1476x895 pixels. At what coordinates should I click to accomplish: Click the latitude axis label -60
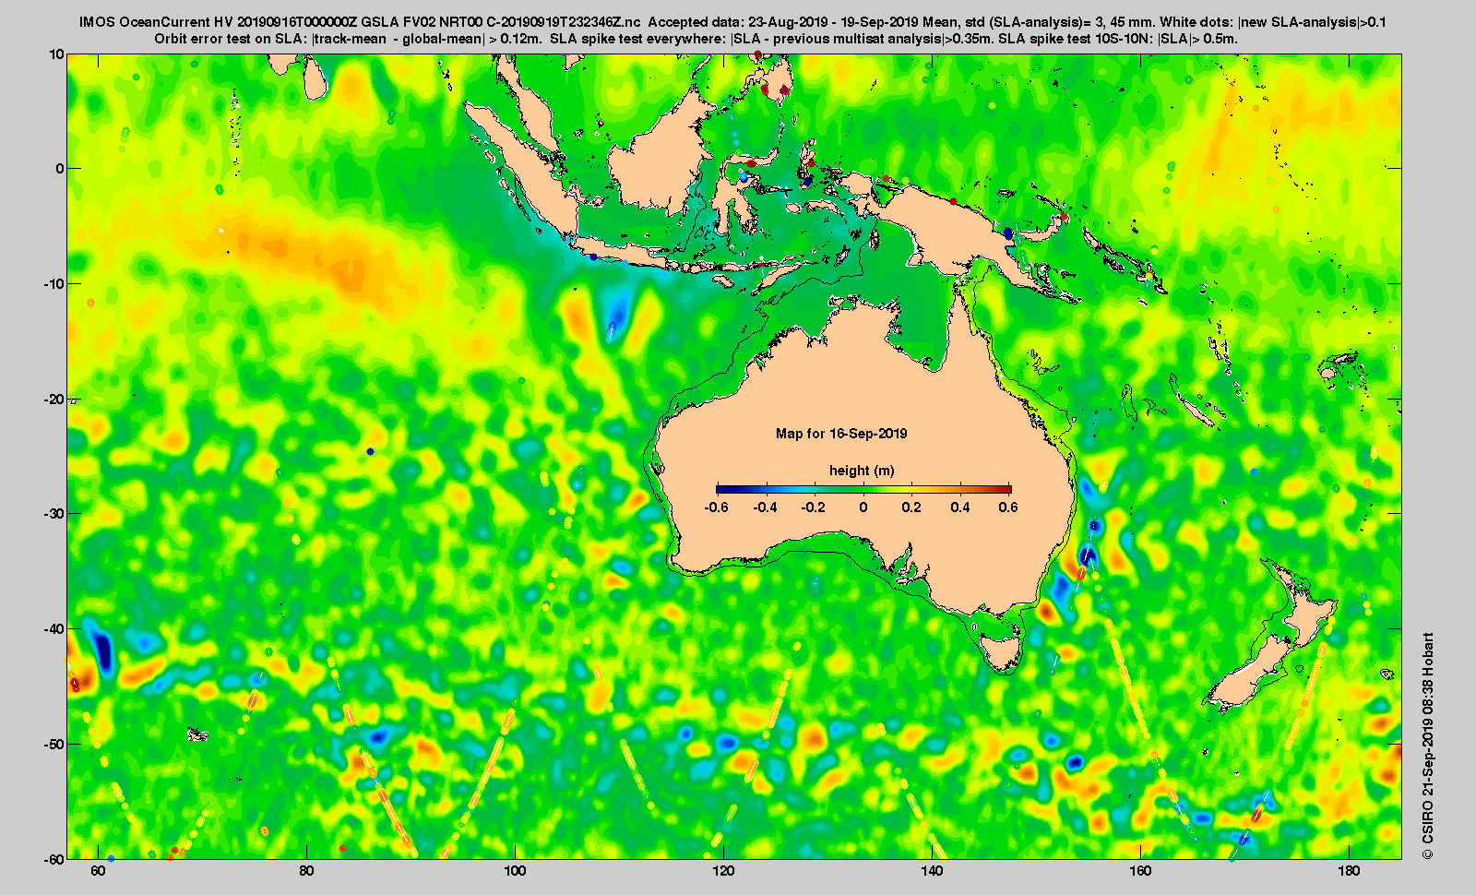click(x=54, y=858)
